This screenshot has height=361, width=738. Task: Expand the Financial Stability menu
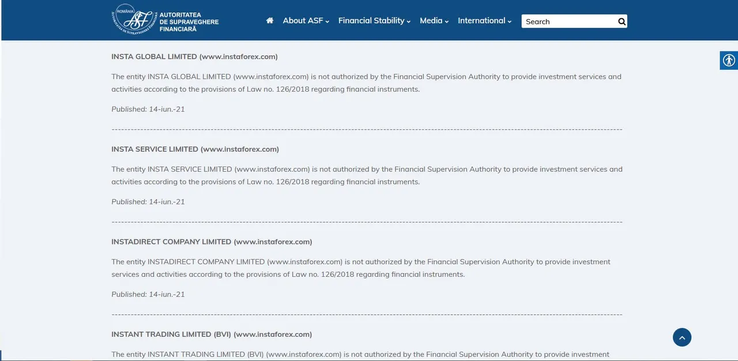click(x=374, y=21)
